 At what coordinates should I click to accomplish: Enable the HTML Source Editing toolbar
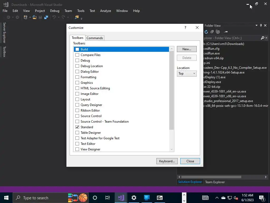click(x=77, y=88)
